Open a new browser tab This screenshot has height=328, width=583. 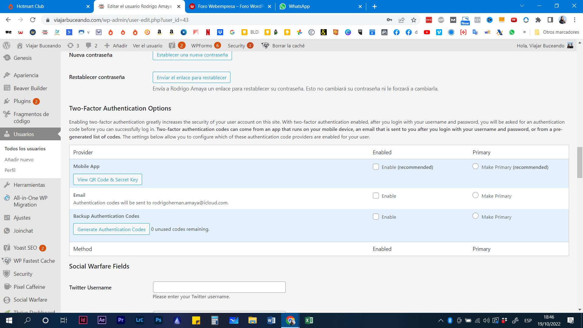(x=375, y=6)
